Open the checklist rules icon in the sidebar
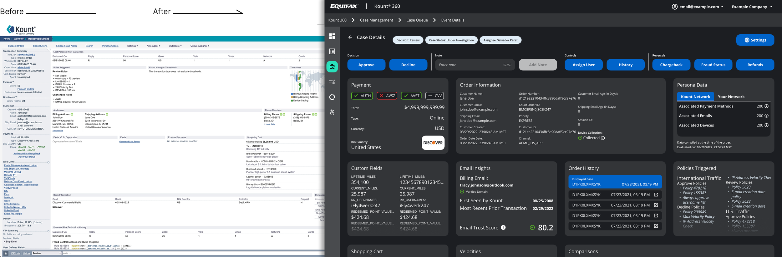Screen dimensions: 782x257 pos(332,82)
